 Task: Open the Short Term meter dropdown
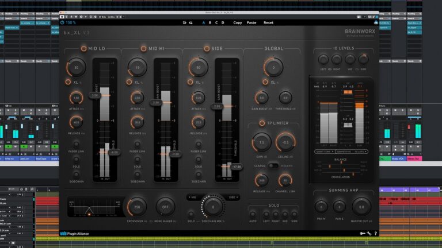click(325, 152)
